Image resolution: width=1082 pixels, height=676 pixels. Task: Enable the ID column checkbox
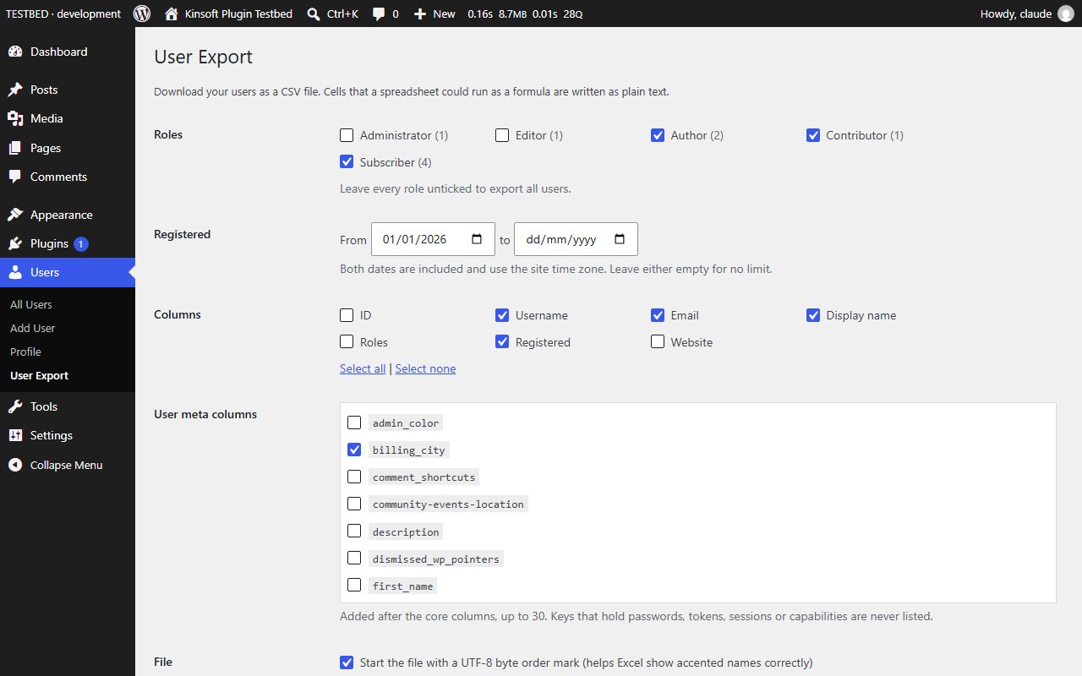tap(347, 315)
